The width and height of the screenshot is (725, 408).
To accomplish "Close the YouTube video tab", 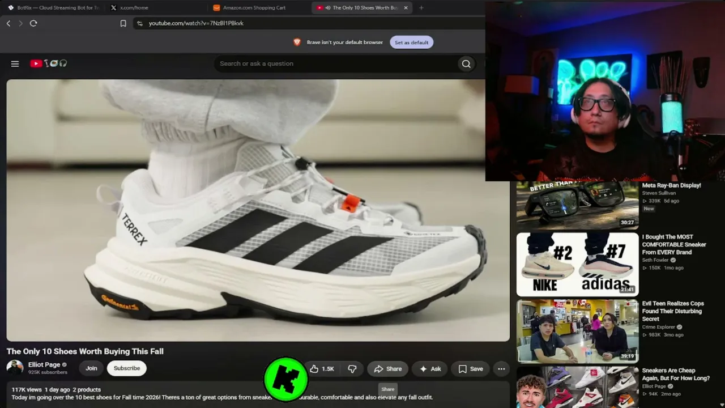I will point(406,8).
